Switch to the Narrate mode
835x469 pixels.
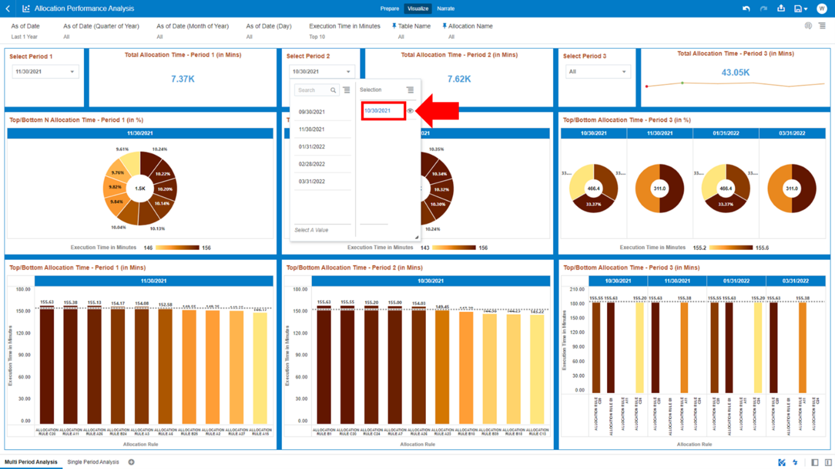pyautogui.click(x=446, y=9)
